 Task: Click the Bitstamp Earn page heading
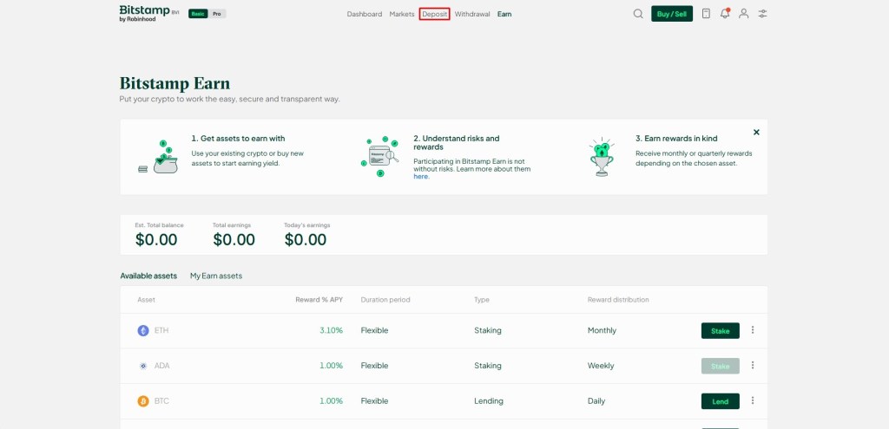[175, 84]
